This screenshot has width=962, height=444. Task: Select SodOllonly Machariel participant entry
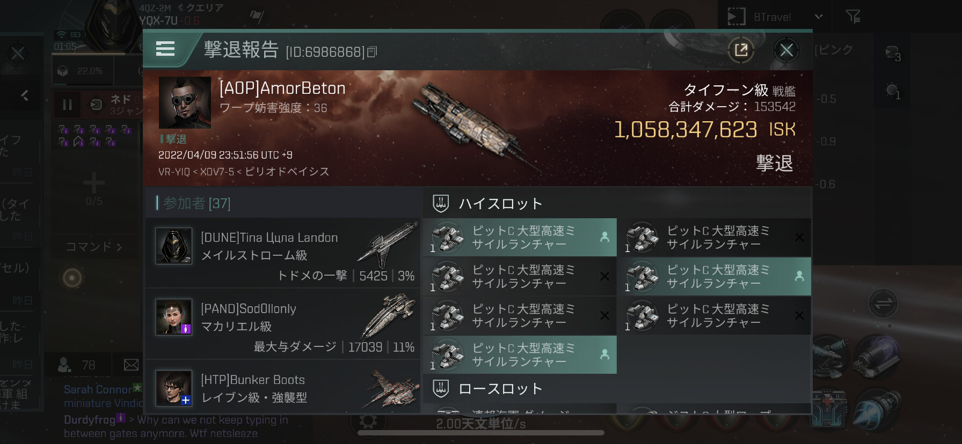(x=283, y=324)
